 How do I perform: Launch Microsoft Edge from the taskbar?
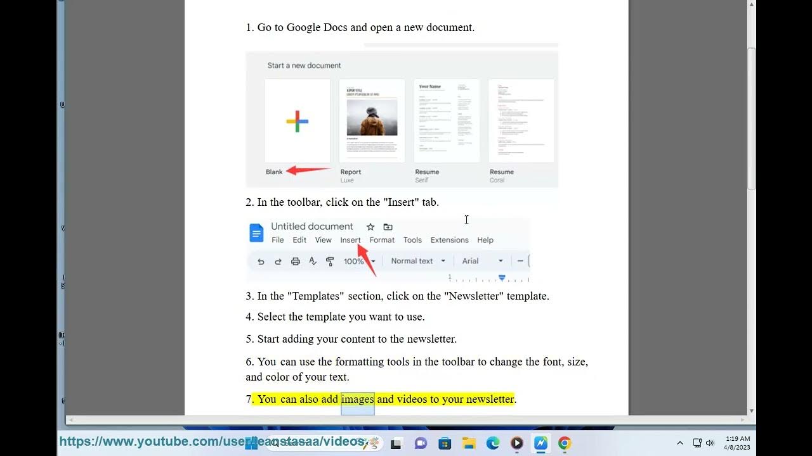[493, 443]
